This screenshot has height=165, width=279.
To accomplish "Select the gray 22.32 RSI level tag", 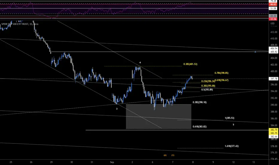I will [x=273, y=16].
